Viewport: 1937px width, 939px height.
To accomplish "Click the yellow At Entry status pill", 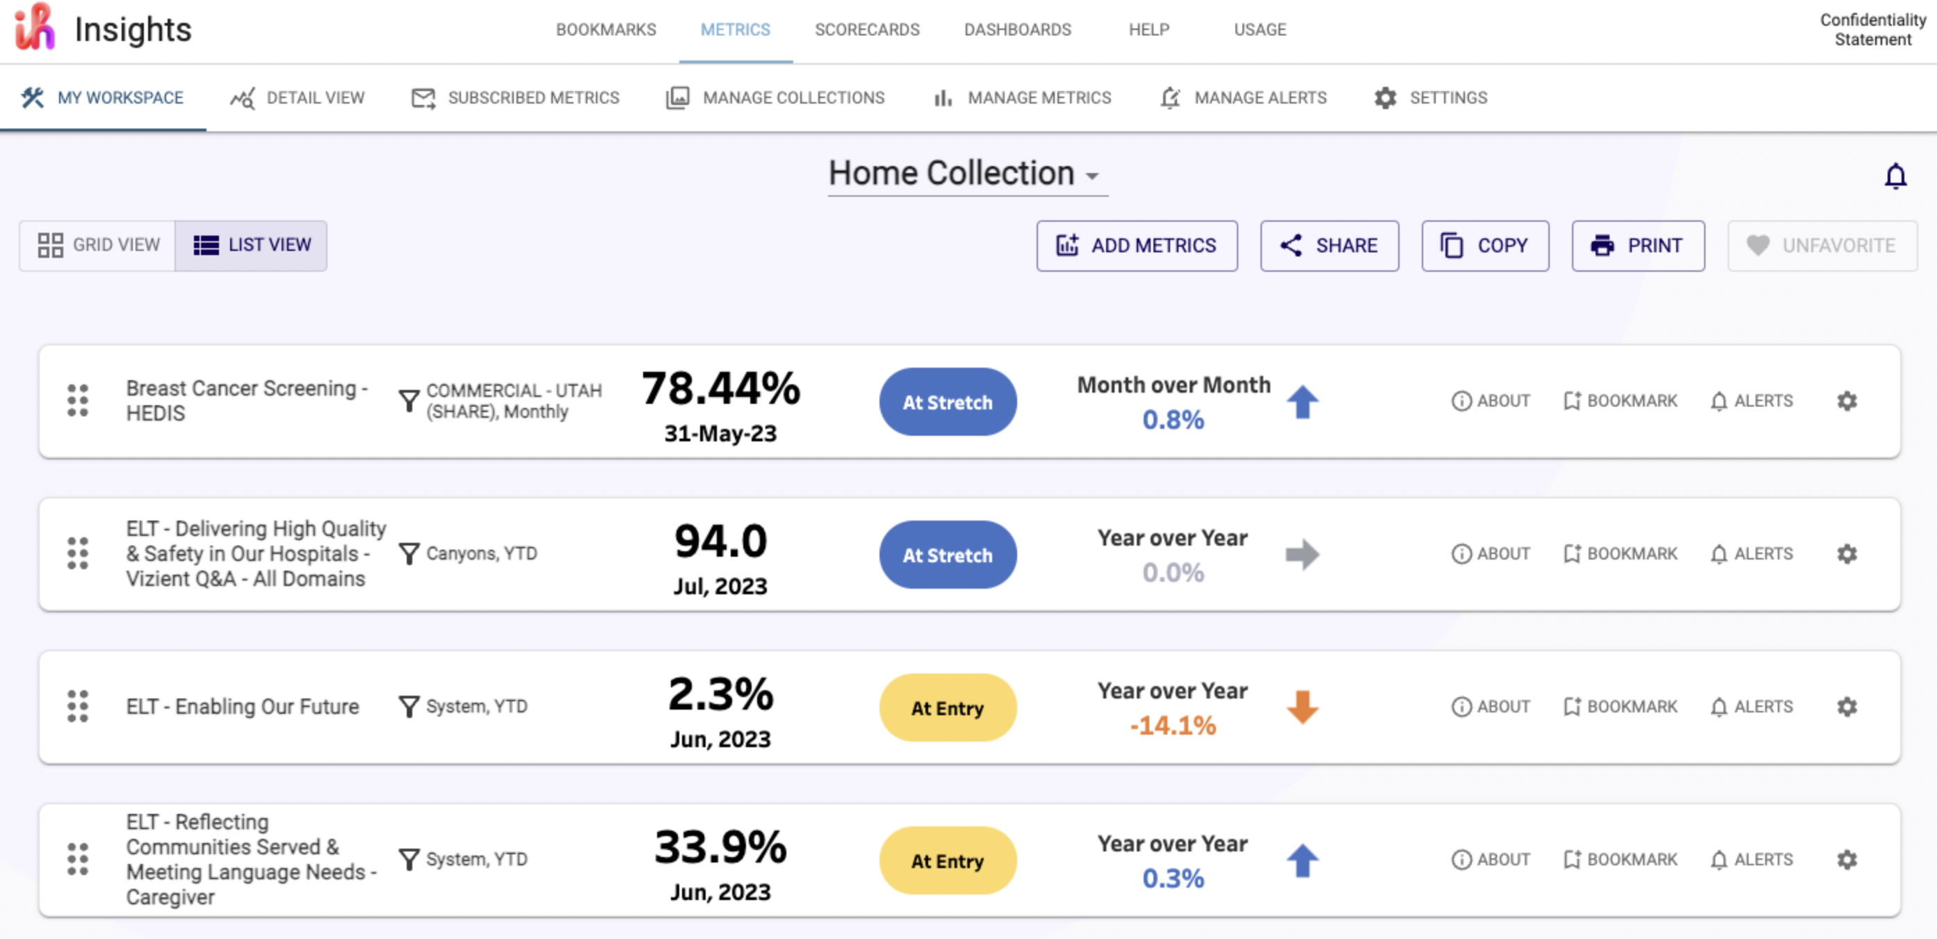I will [948, 708].
